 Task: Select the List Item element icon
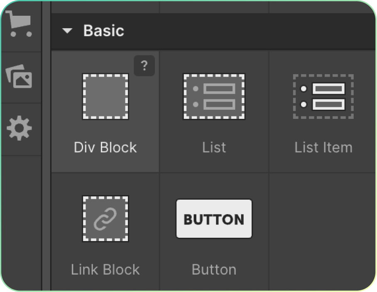(x=323, y=97)
